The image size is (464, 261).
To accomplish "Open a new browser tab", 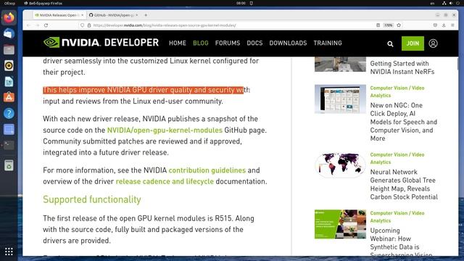I will click(x=146, y=14).
